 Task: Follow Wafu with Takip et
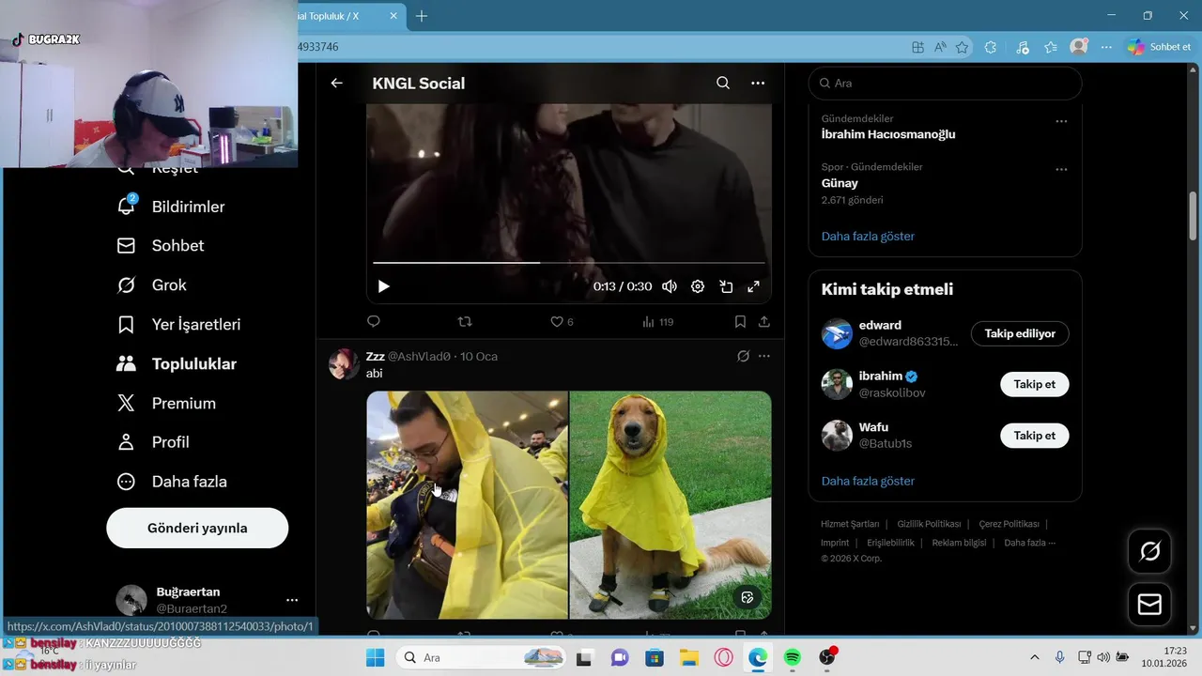pyautogui.click(x=1035, y=435)
